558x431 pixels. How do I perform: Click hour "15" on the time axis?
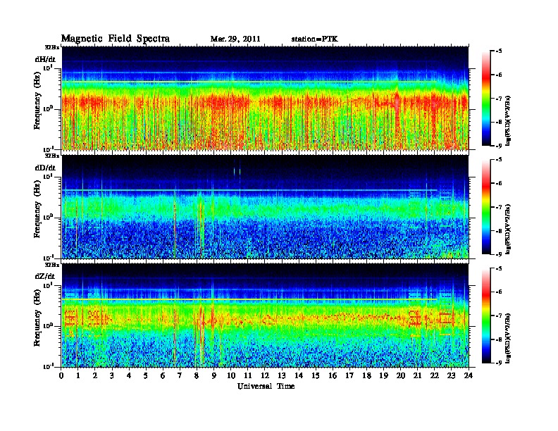coord(316,375)
